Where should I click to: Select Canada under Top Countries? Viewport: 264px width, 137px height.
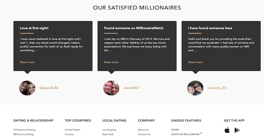click(69, 134)
